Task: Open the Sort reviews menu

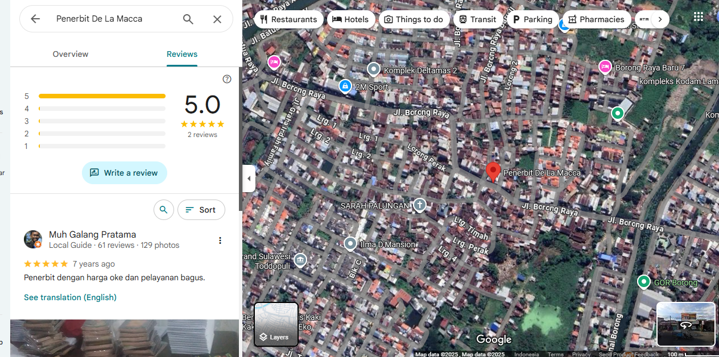Action: (x=201, y=210)
